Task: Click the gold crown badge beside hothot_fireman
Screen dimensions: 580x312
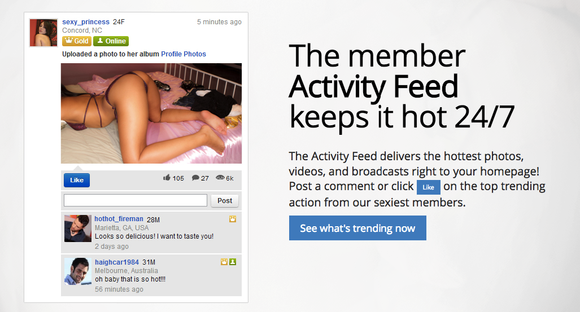Action: [x=233, y=219]
